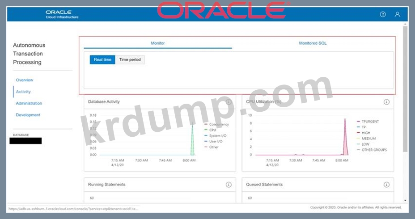
Task: Toggle the LOW legend entry
Action: coord(363,144)
